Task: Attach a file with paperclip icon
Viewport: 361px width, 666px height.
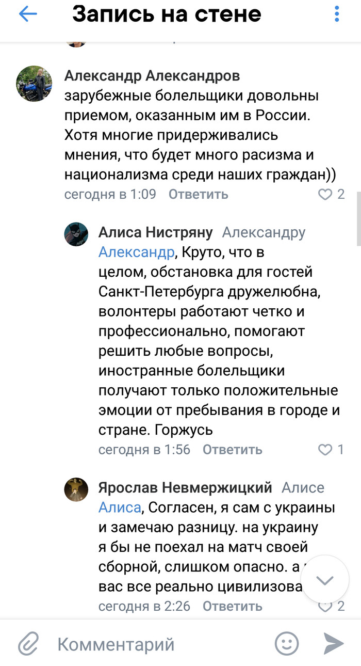Action: [29, 644]
